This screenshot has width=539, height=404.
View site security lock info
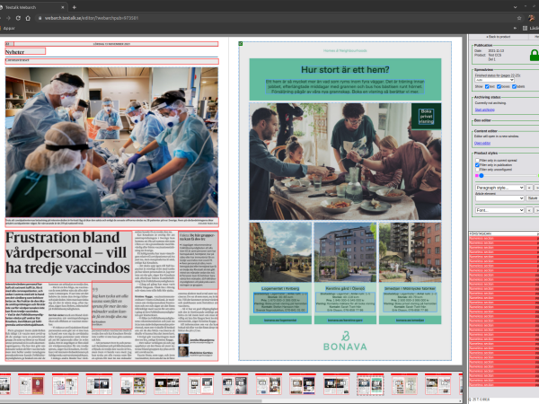click(40, 18)
